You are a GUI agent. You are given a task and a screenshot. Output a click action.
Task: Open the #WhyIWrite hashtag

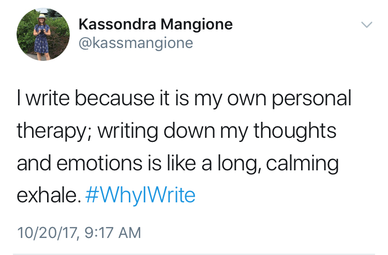point(141,195)
